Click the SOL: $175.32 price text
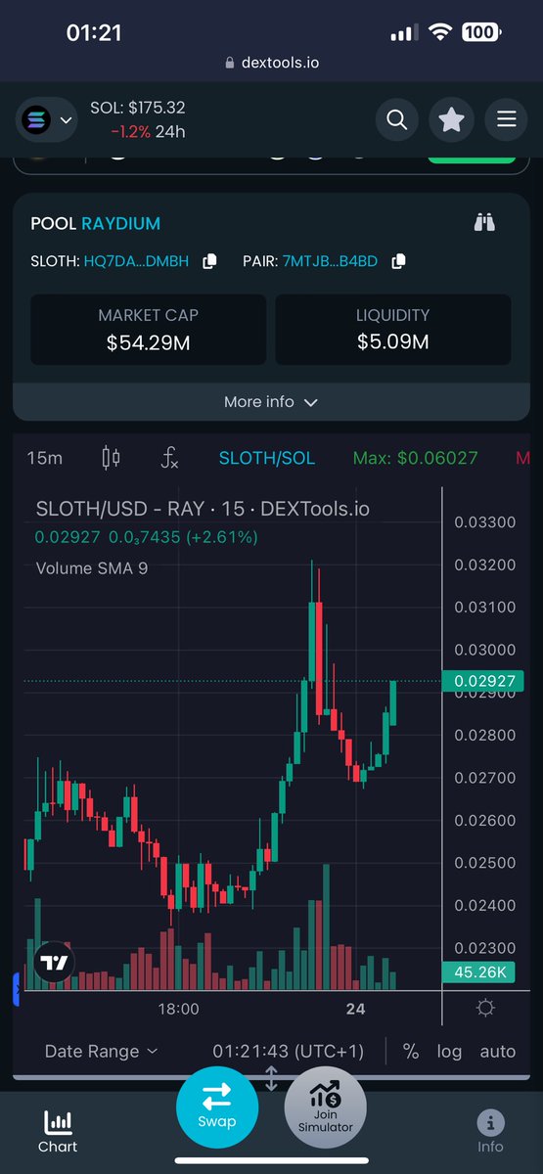This screenshot has height=1174, width=543. coord(138,108)
